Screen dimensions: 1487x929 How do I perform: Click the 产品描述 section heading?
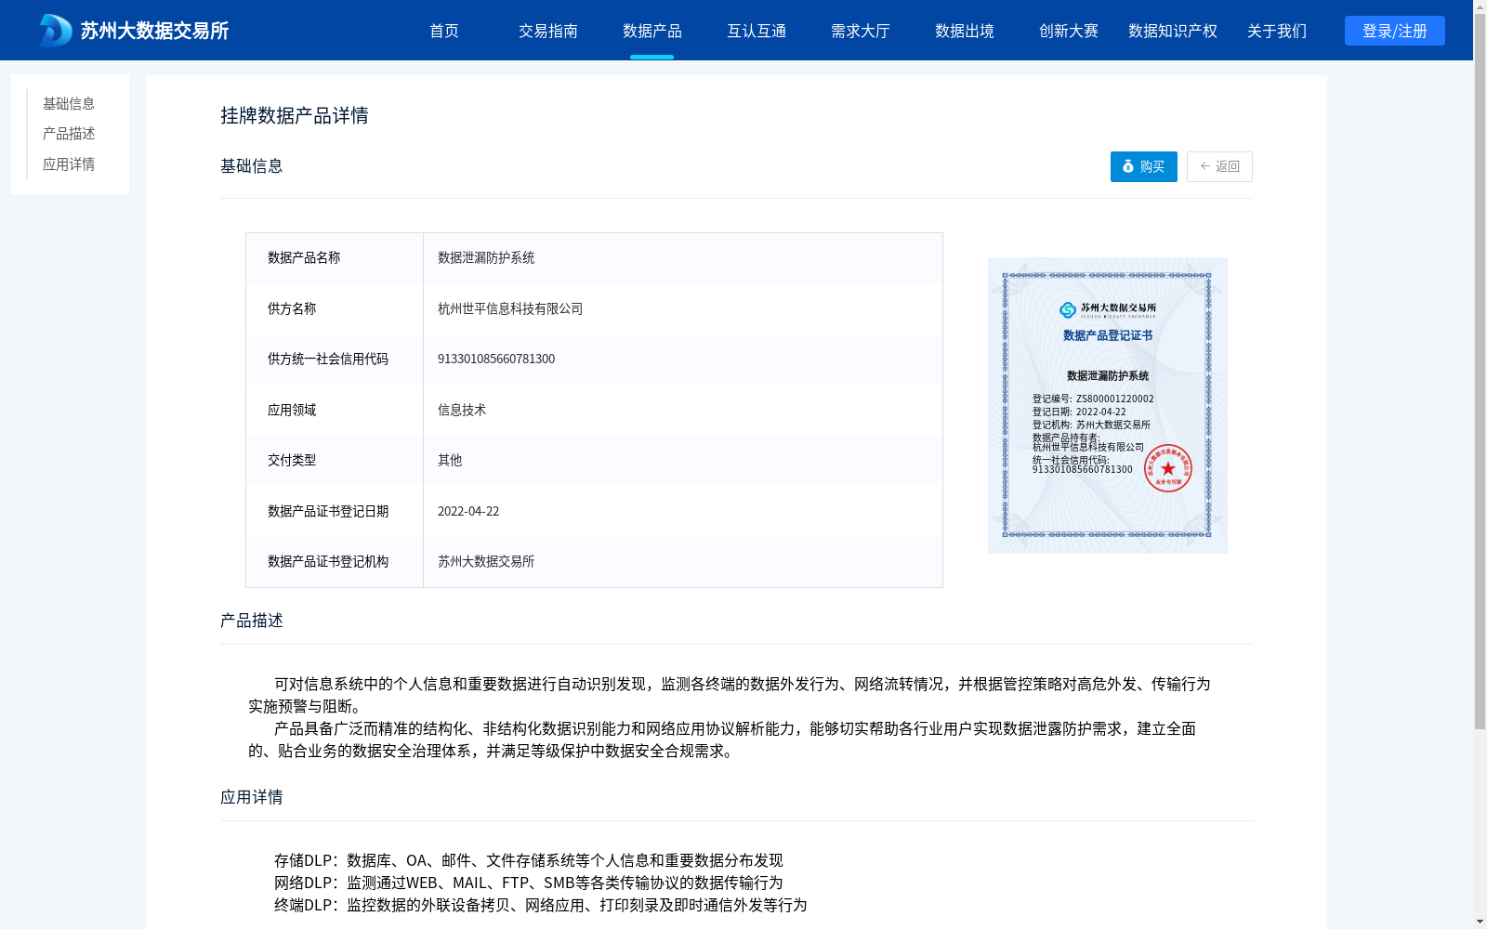point(252,620)
